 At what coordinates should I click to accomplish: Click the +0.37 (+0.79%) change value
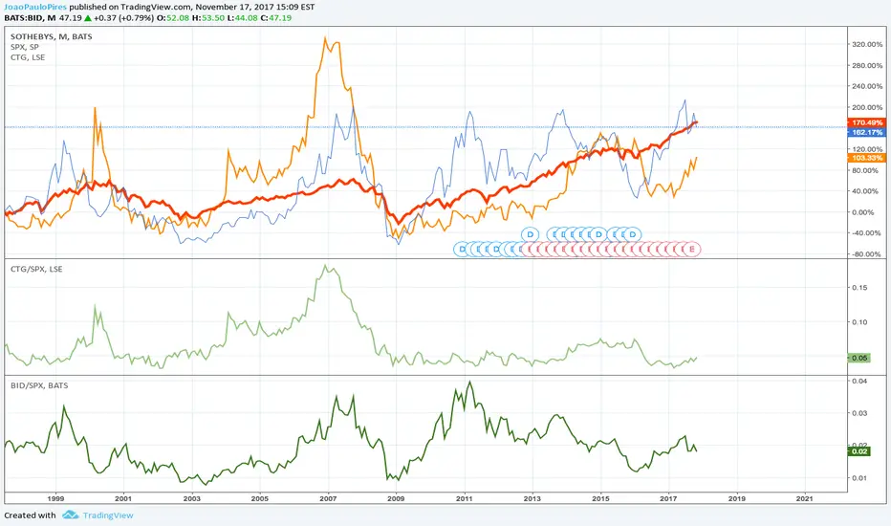124,17
